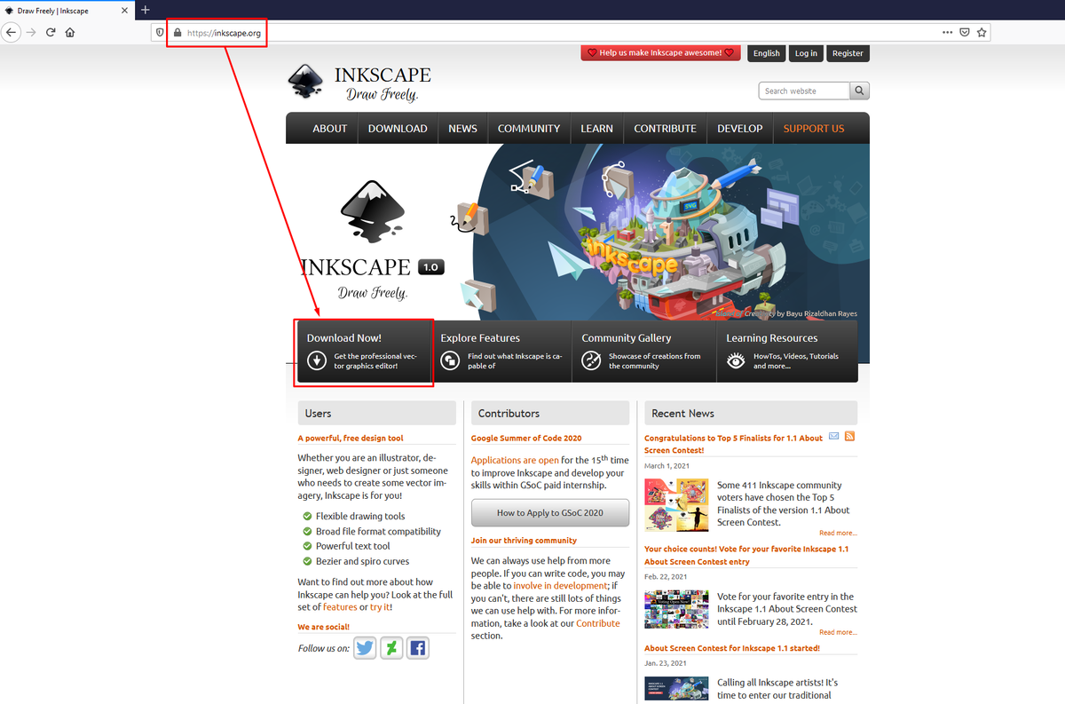Click Applications are open link

515,460
